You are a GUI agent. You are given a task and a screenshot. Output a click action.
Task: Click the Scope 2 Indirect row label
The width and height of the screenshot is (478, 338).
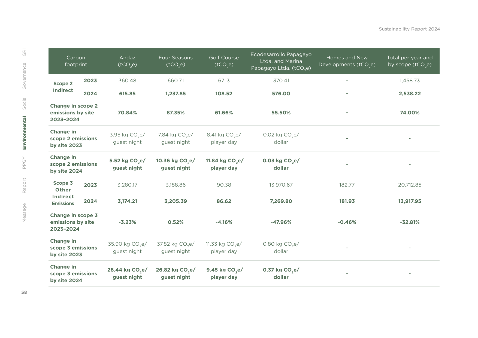[x=63, y=87]
